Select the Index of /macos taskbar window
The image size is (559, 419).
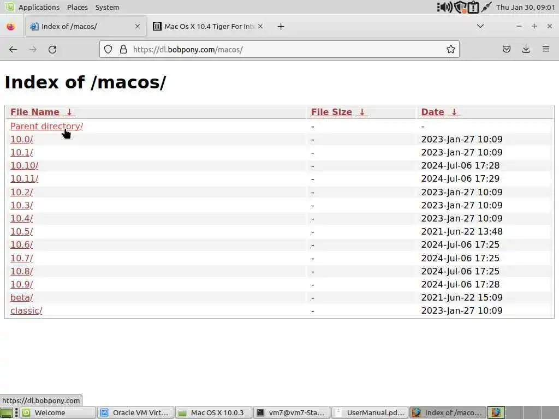(448, 412)
